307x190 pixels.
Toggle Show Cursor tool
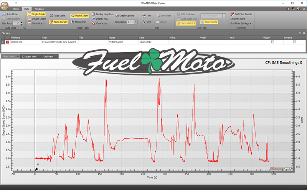[x=58, y=22]
